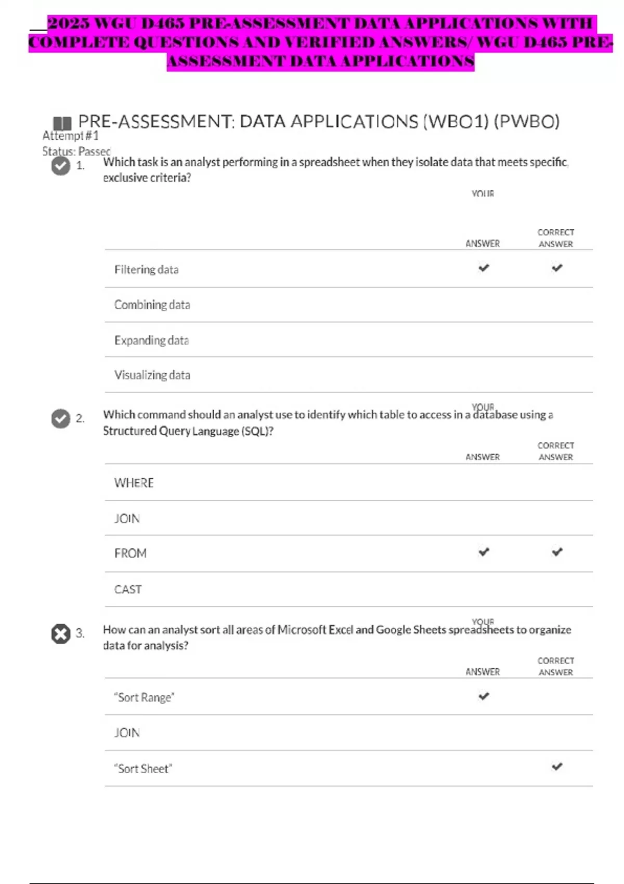624x884 pixels.
Task: Select the Expanding data option
Action: coord(151,340)
